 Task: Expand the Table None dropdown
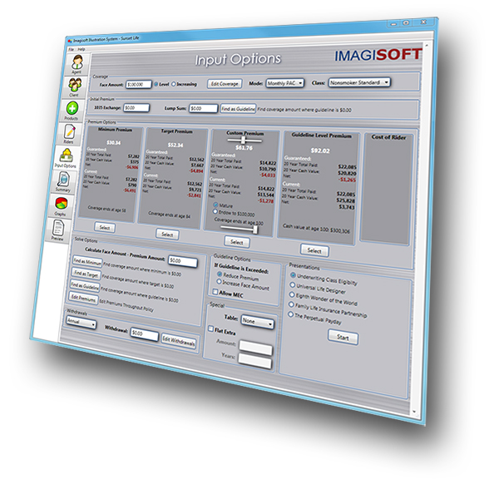coord(258,322)
